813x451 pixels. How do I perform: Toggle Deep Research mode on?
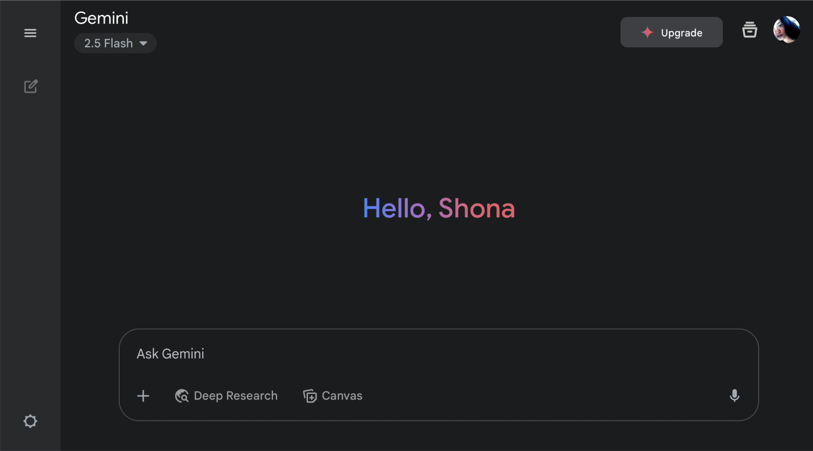[x=227, y=396]
